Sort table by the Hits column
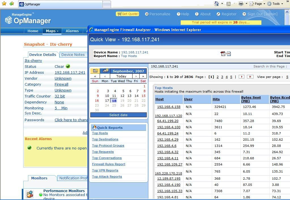The image size is (290, 200). click(216, 99)
